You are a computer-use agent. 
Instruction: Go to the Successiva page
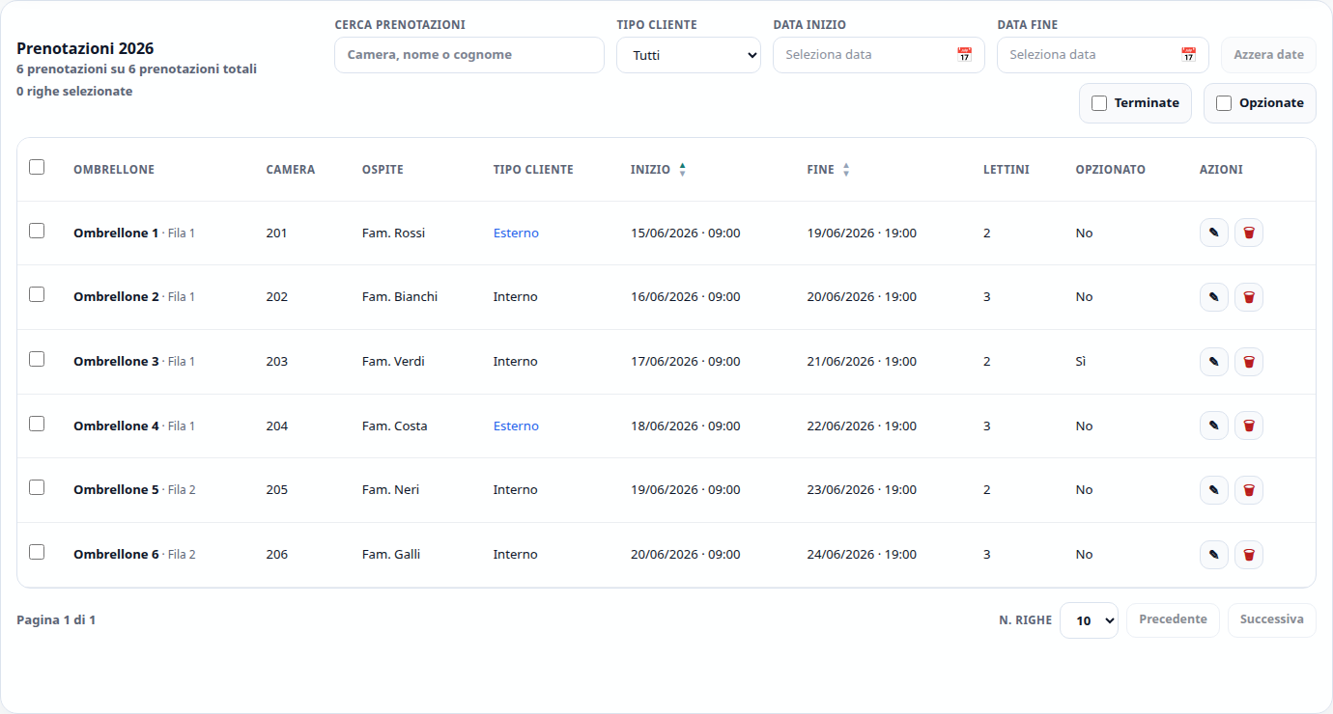1272,619
